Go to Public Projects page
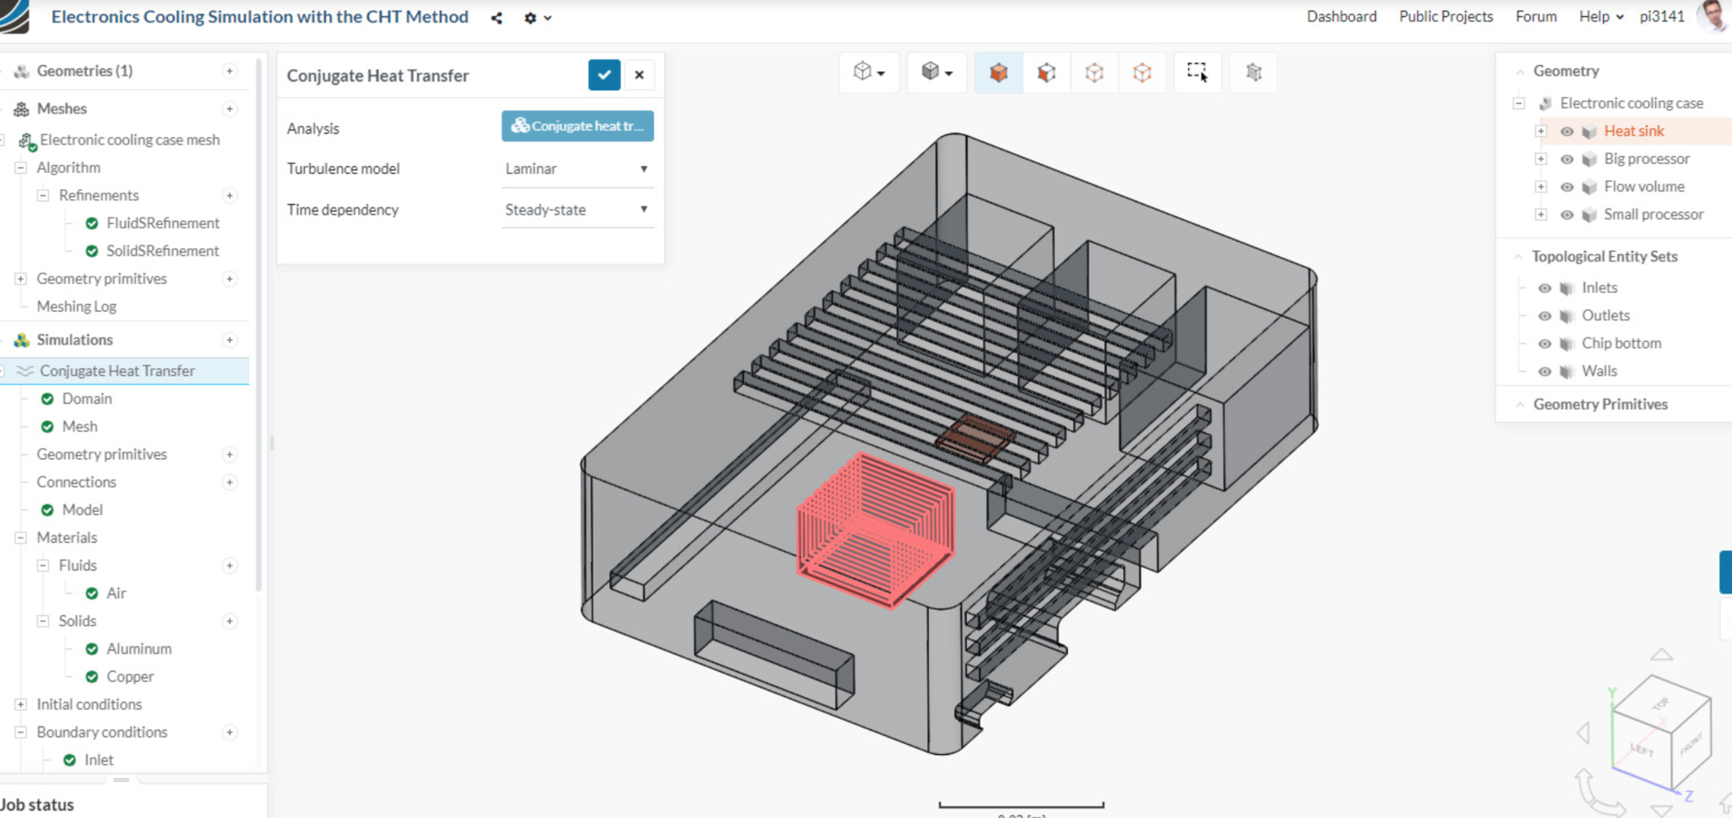This screenshot has width=1732, height=818. coord(1445,16)
